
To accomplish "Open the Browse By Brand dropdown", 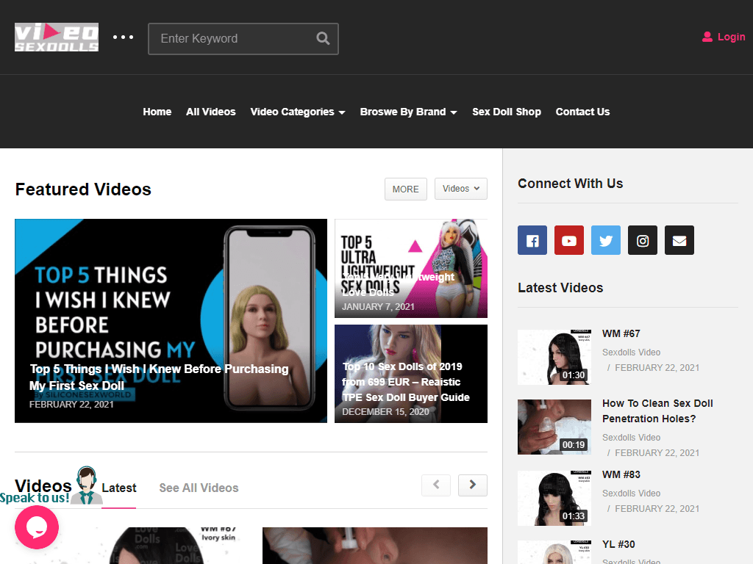I will tap(408, 112).
